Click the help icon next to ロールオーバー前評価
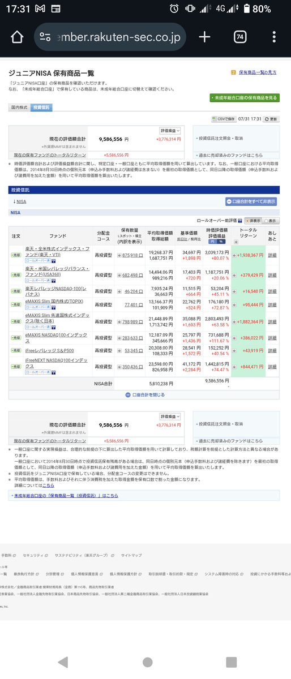 [x=240, y=221]
